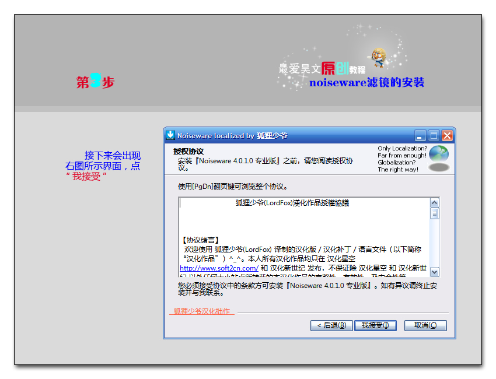Click the globe icon in the installer header

pos(439,153)
